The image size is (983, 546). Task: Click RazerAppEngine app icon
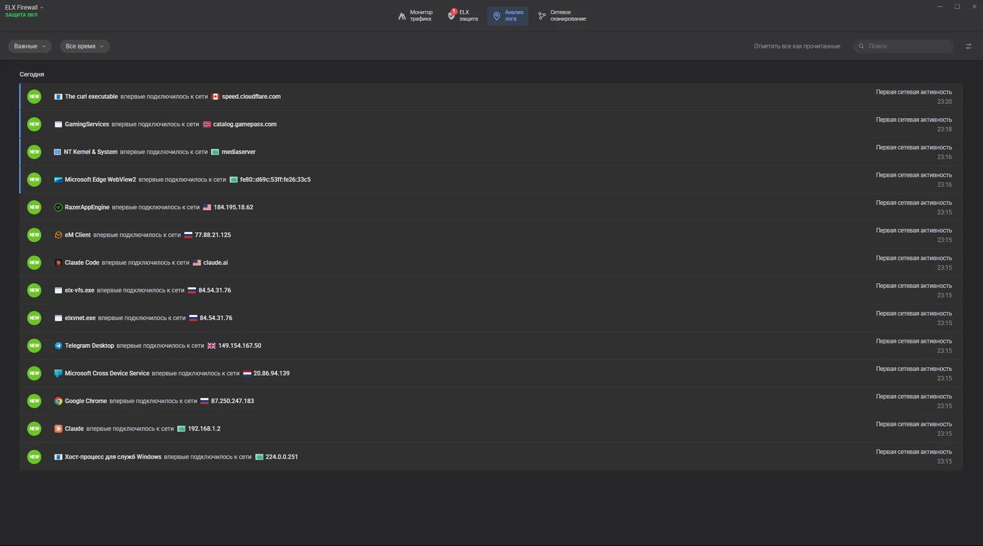(x=58, y=207)
